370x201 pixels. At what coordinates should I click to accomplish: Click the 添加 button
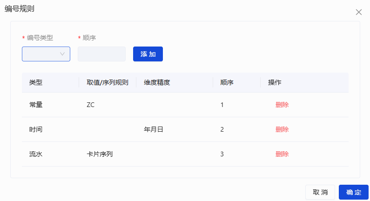(148, 54)
